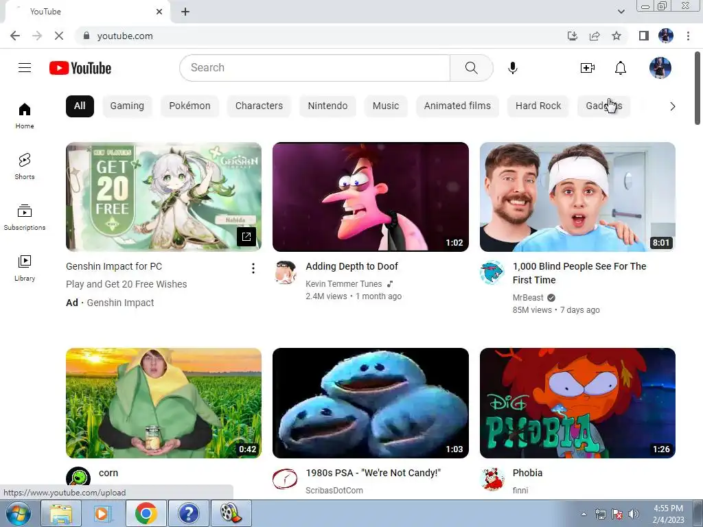Open Phobia video title

pyautogui.click(x=527, y=473)
